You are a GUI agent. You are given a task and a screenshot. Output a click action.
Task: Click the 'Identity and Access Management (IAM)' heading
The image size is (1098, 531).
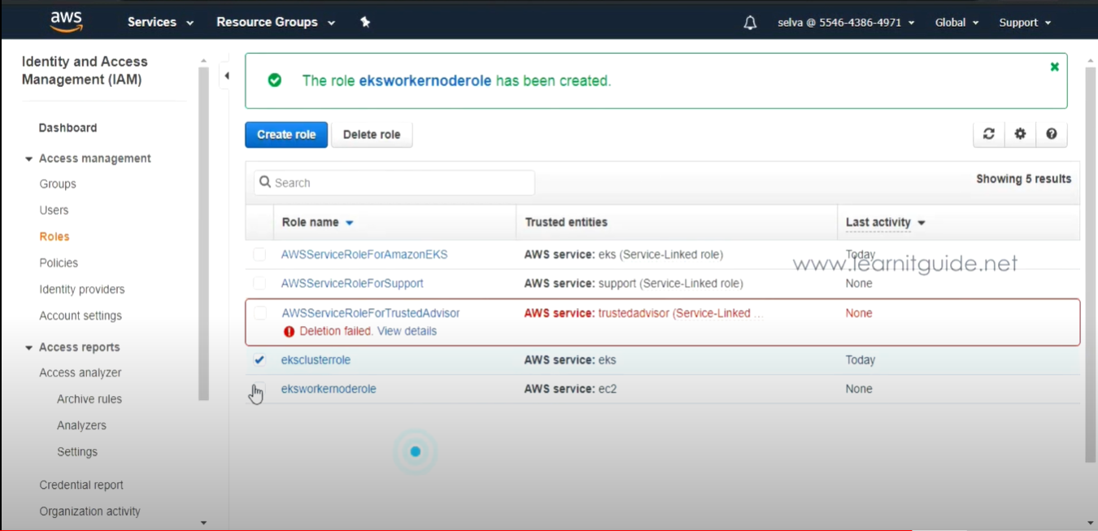coord(85,71)
